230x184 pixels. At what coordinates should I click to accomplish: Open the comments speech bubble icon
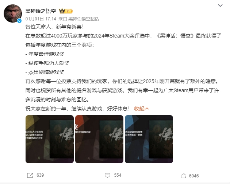click(107, 175)
